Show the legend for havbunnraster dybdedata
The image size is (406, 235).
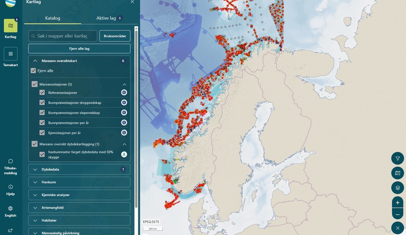click(124, 154)
